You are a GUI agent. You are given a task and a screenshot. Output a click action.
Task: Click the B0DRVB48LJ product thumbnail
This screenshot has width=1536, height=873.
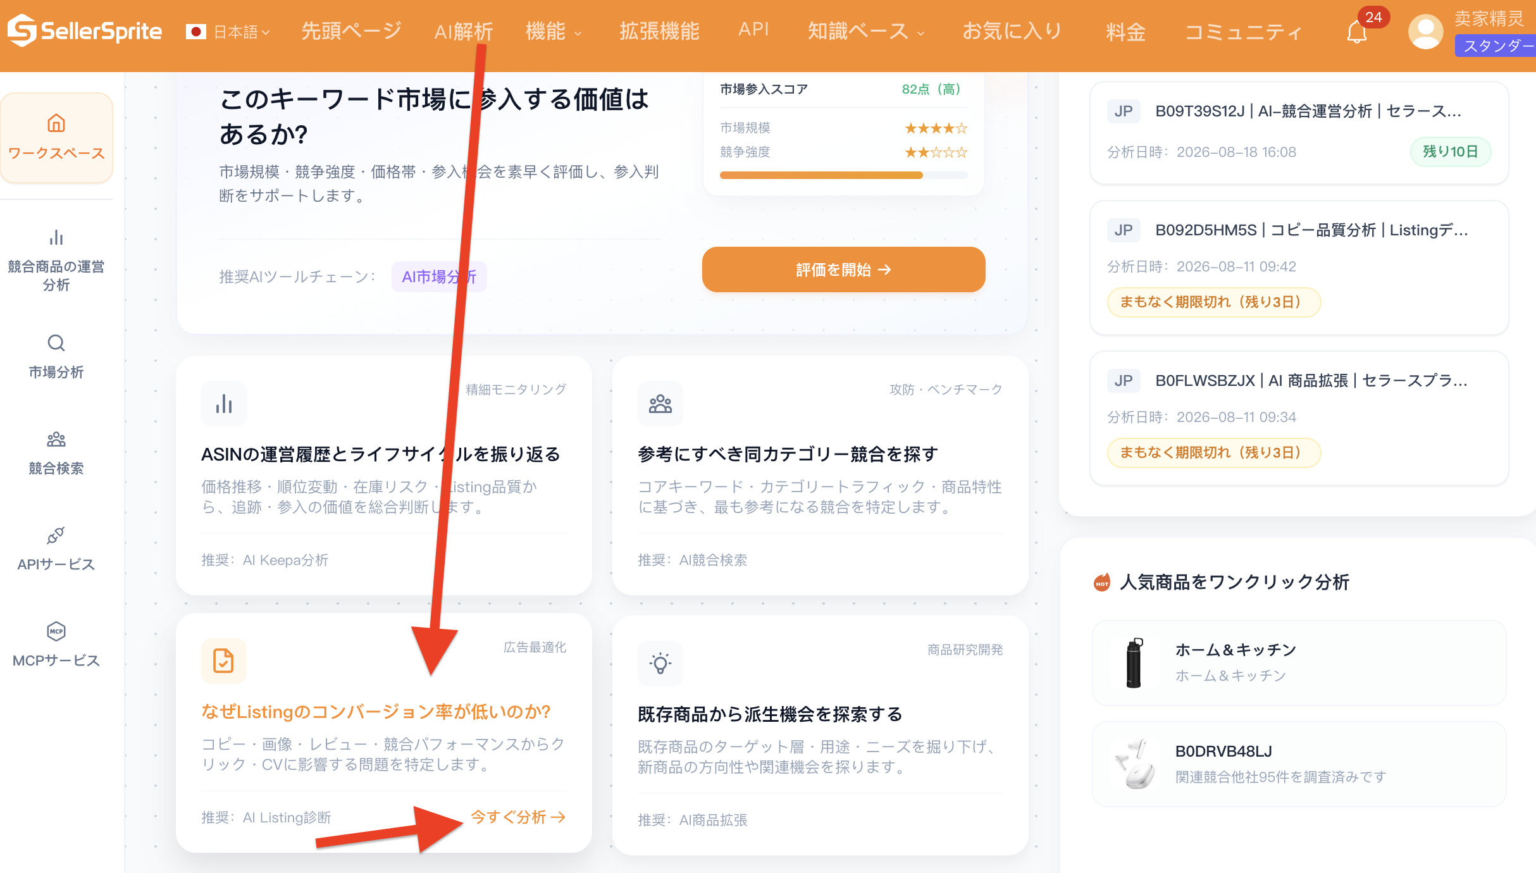1134,764
